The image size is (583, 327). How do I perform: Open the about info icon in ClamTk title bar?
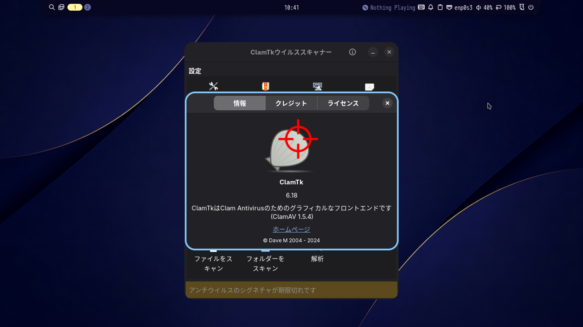pyautogui.click(x=353, y=52)
